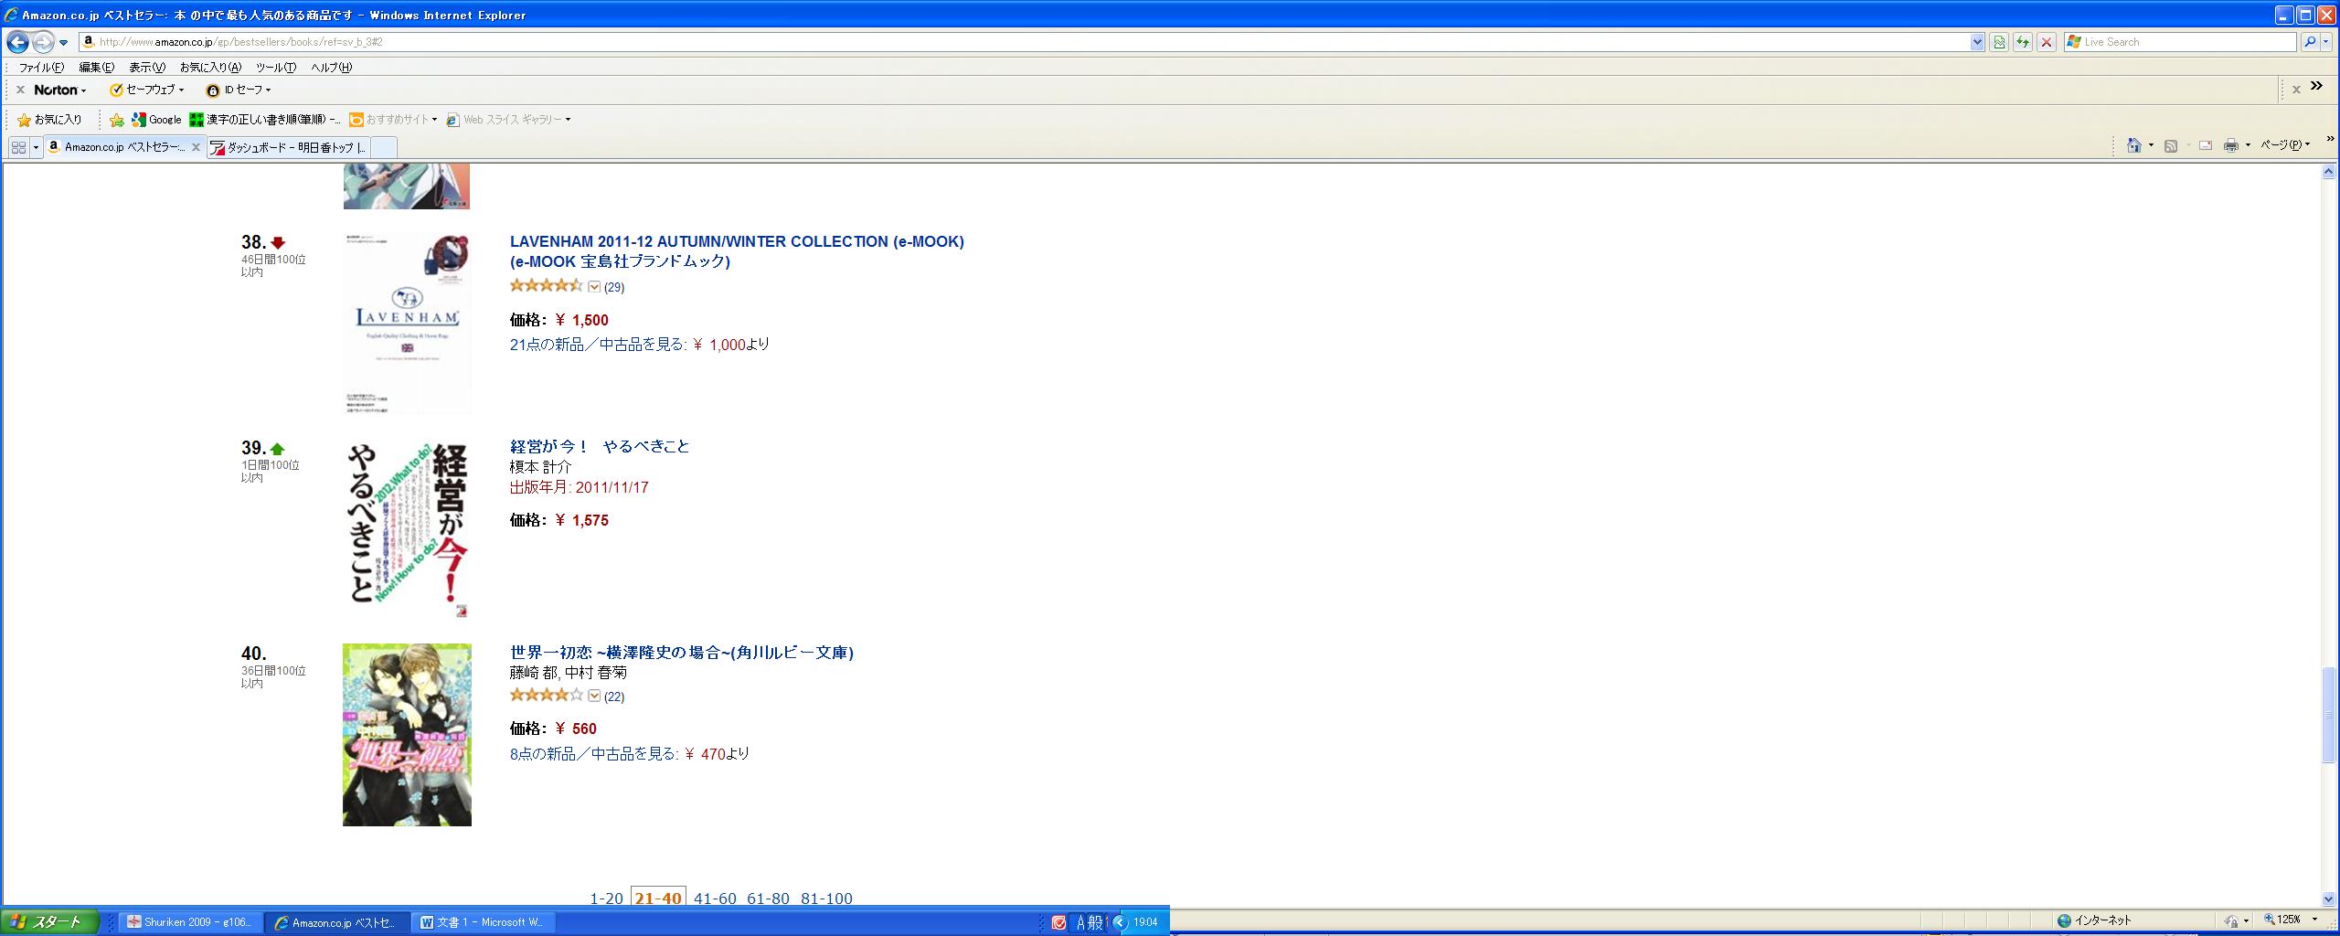Screen dimensions: 2340x936
Task: Click the Stop loading red X icon
Action: (x=2047, y=42)
